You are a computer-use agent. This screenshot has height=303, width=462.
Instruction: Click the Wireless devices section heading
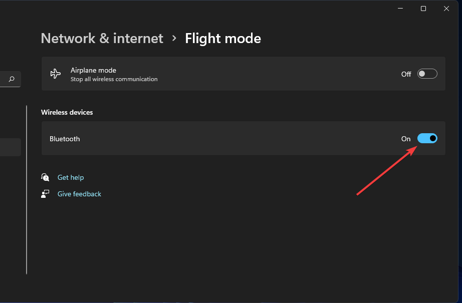(67, 112)
